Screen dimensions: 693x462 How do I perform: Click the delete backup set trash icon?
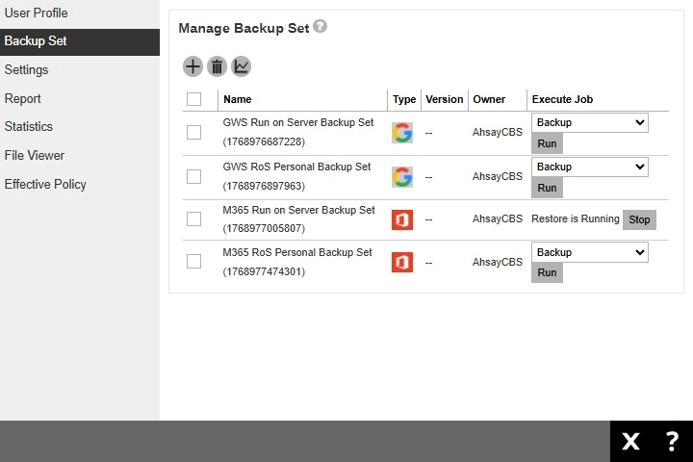pos(217,66)
